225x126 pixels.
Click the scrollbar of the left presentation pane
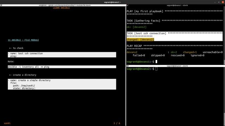click(126, 66)
